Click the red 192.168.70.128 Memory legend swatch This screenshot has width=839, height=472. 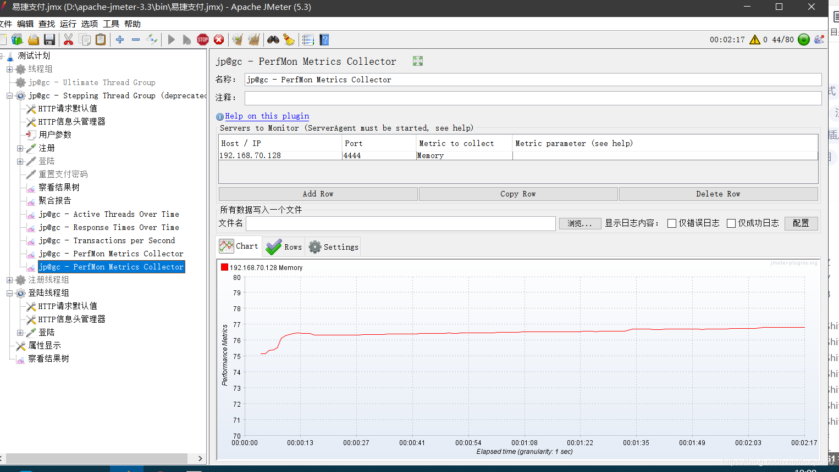224,267
